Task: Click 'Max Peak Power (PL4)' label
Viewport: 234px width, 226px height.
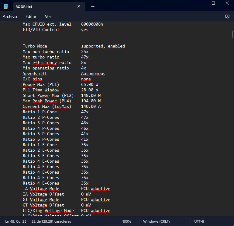Action: [47, 101]
